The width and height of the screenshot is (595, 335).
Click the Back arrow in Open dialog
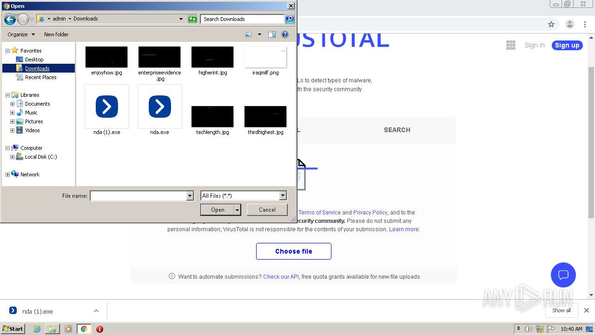10,19
